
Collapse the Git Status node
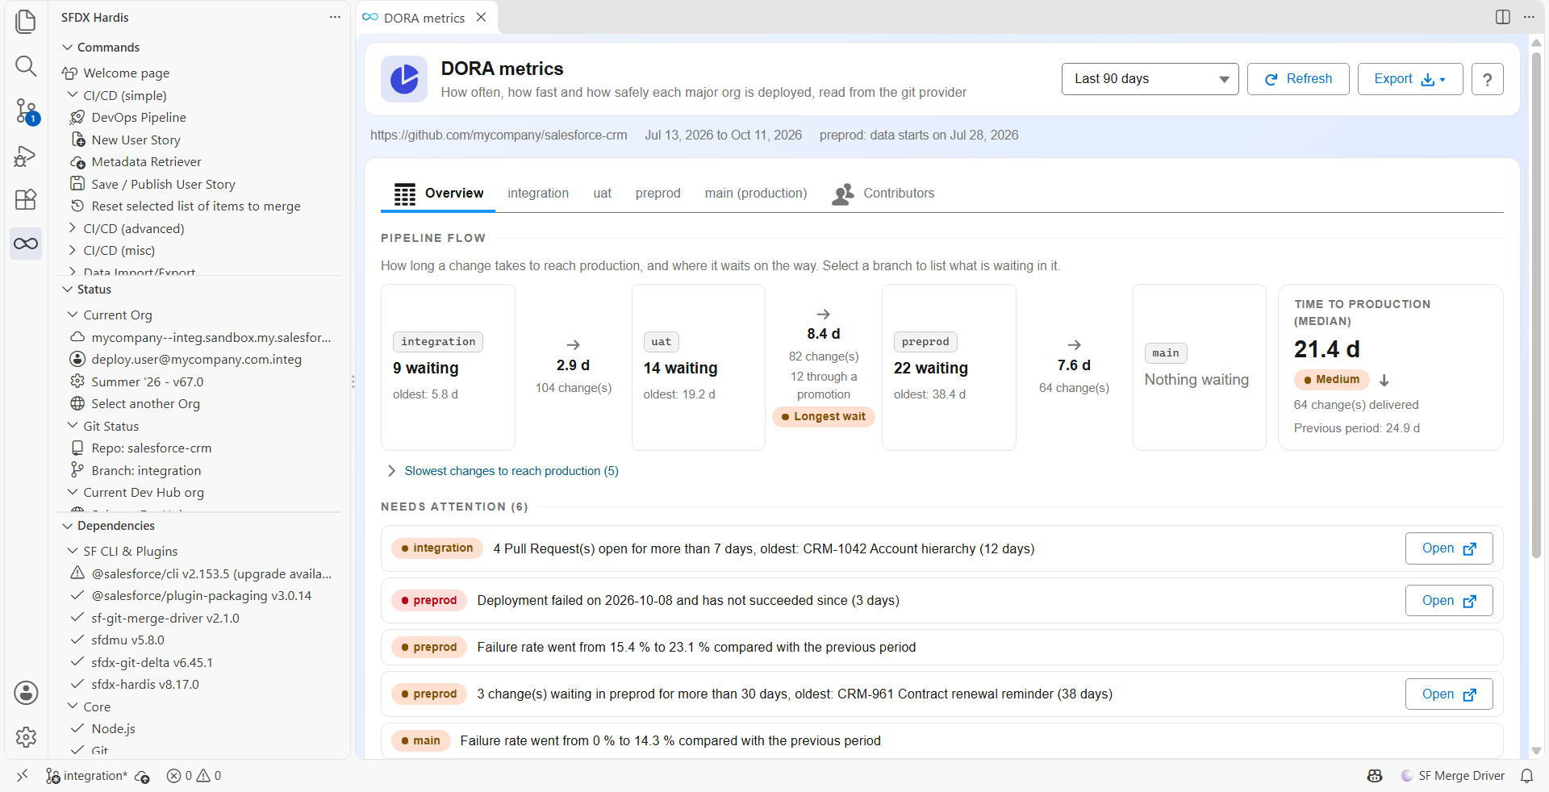pos(111,426)
